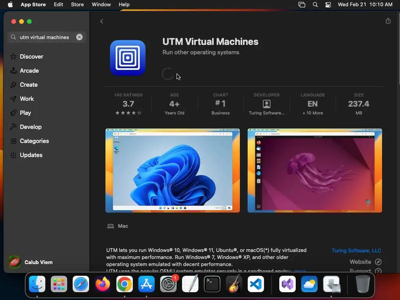400x300 pixels.
Task: Open the Turing Software, LLC link
Action: click(356, 250)
